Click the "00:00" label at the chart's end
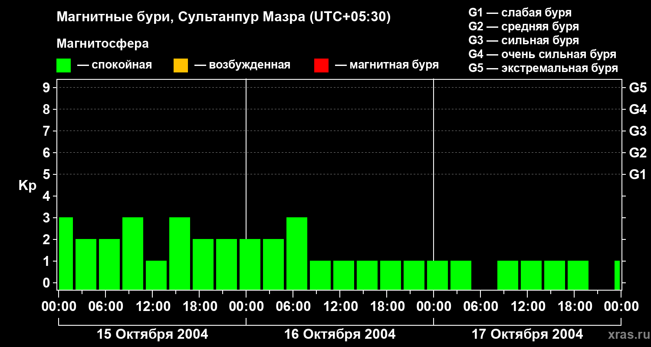The width and height of the screenshot is (651, 347). pos(621,306)
